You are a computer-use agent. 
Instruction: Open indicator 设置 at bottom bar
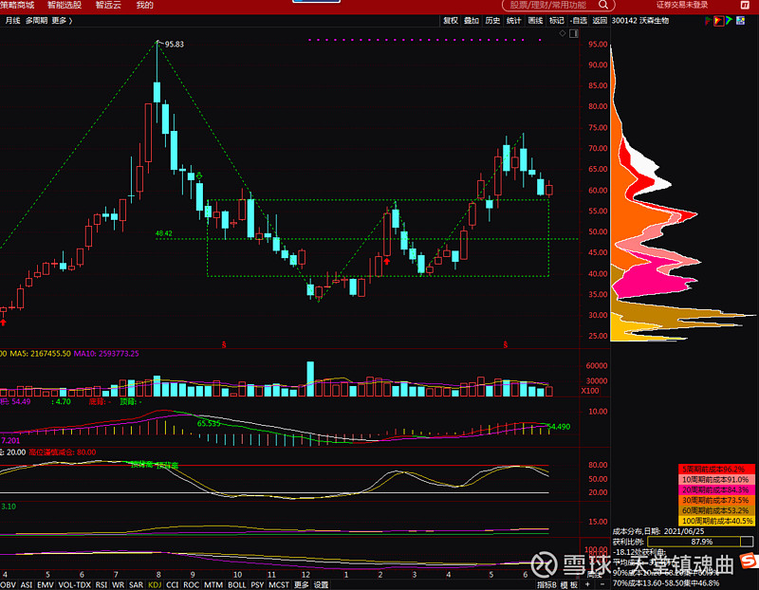(x=321, y=584)
